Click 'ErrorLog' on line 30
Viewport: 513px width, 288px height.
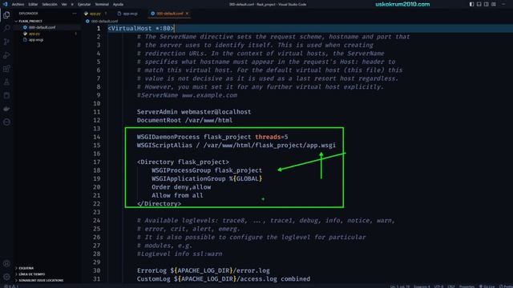click(x=151, y=270)
